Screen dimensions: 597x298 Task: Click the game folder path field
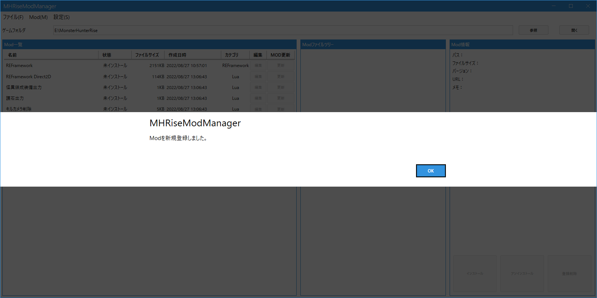(x=283, y=30)
